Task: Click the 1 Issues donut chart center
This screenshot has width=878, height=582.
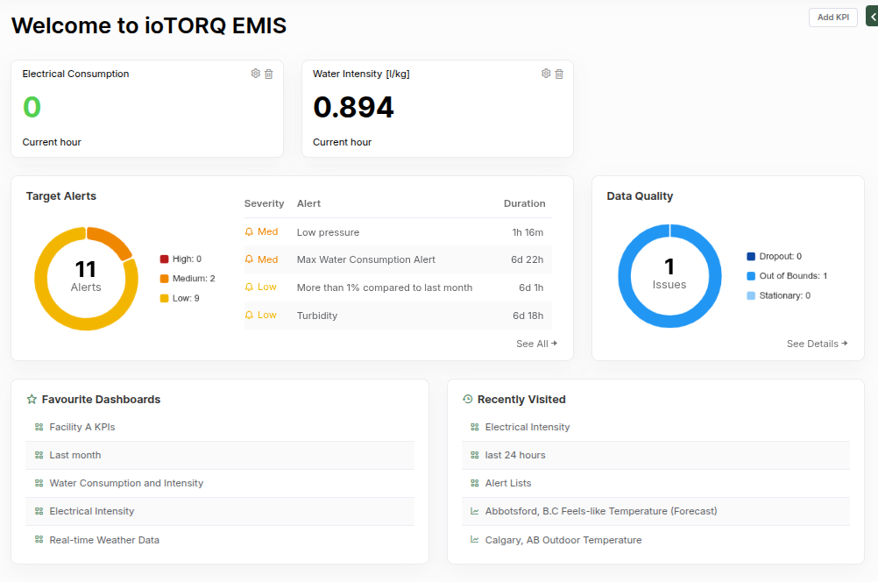Action: click(669, 275)
